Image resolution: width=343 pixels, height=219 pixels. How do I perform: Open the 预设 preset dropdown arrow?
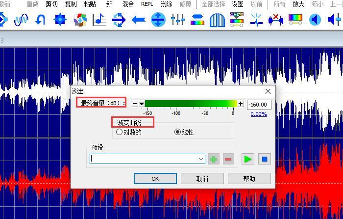click(201, 159)
